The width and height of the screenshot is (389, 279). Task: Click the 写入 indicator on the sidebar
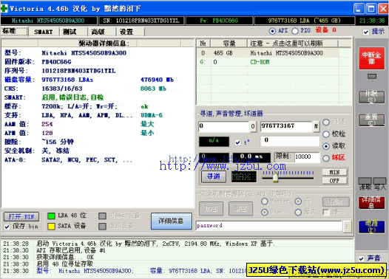[x=379, y=182]
